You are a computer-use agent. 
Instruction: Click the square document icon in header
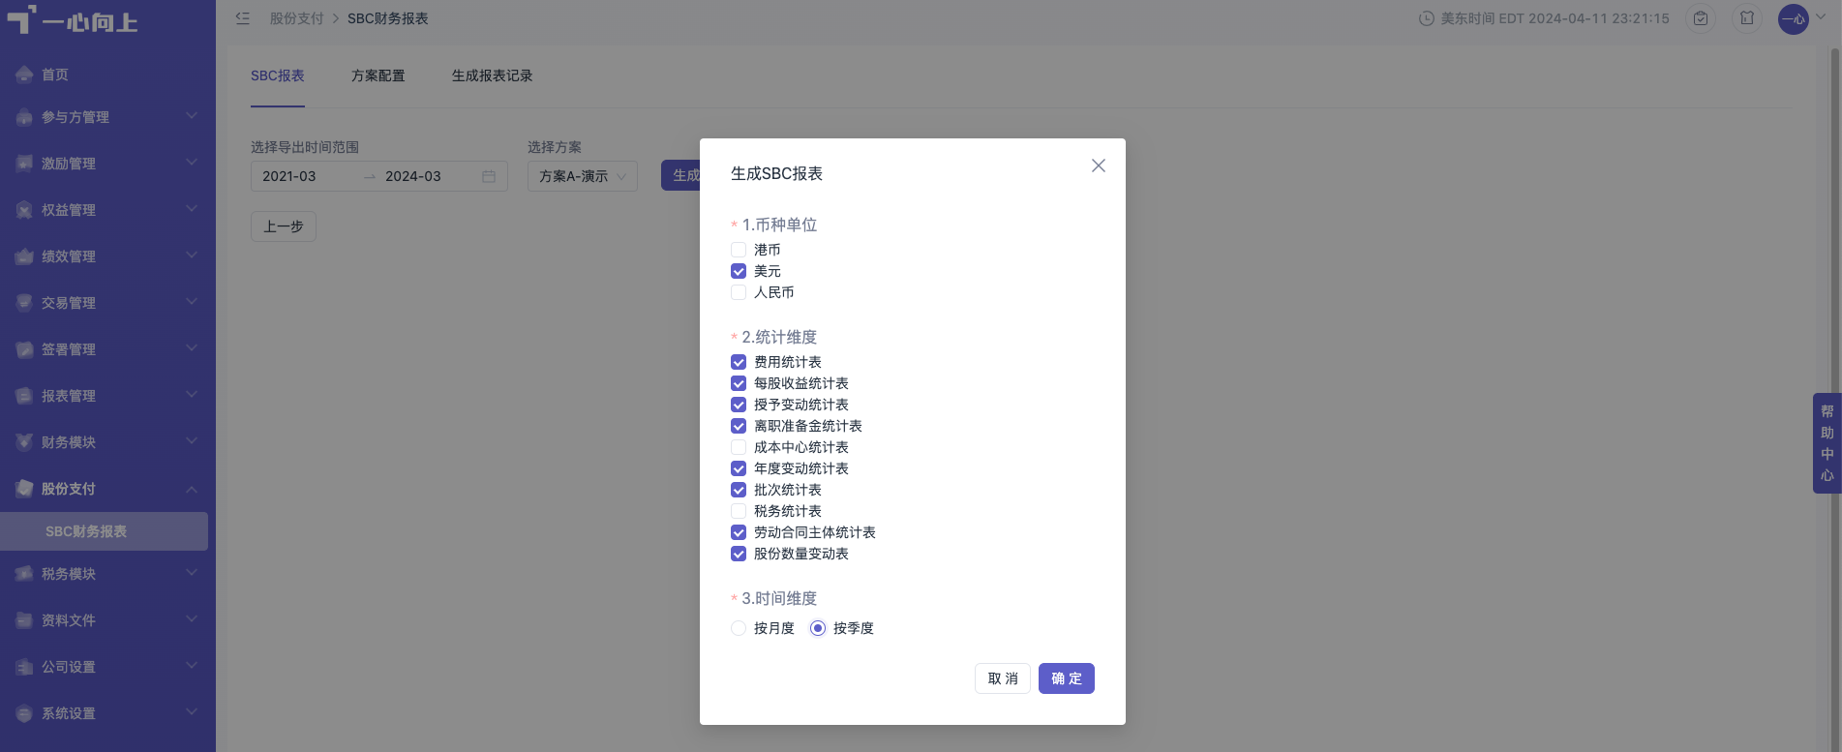coord(1747,18)
